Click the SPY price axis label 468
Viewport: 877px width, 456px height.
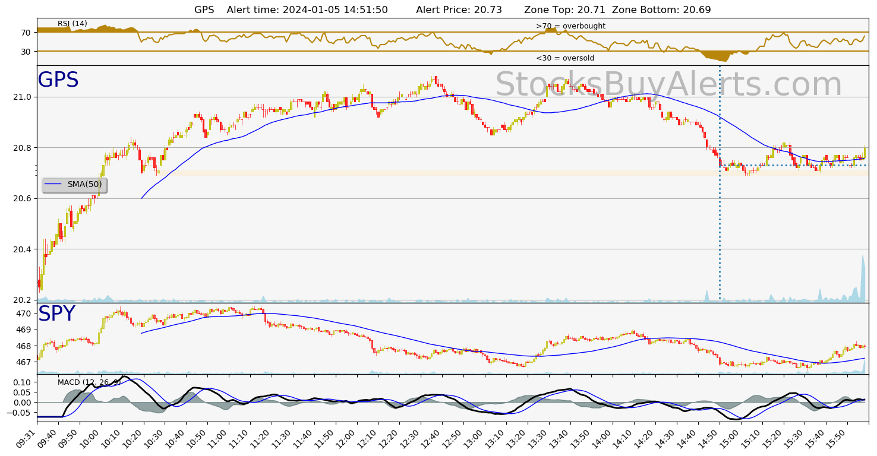24,346
